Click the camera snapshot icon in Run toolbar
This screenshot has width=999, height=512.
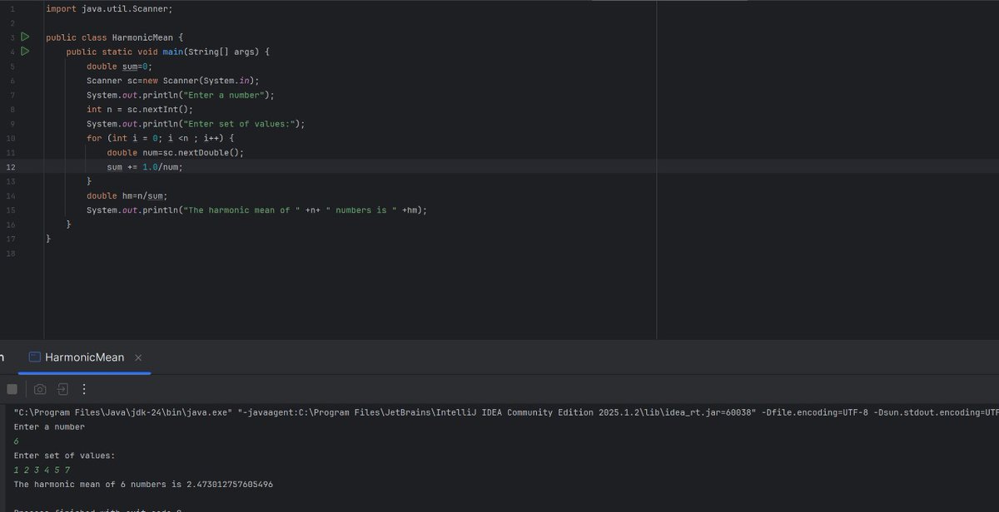(39, 388)
